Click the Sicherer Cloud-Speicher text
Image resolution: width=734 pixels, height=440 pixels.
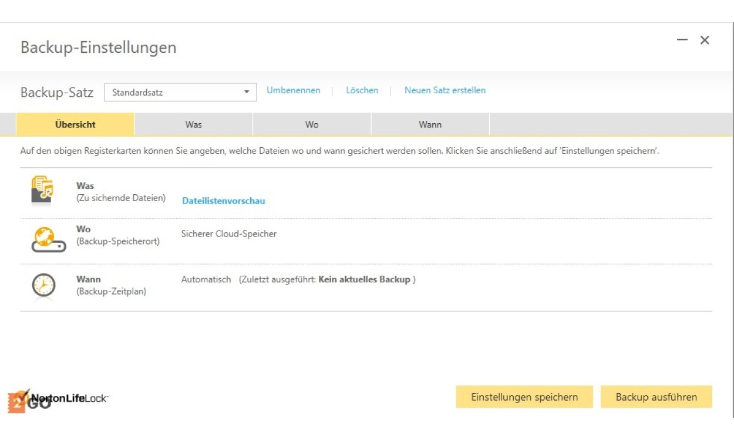[228, 234]
